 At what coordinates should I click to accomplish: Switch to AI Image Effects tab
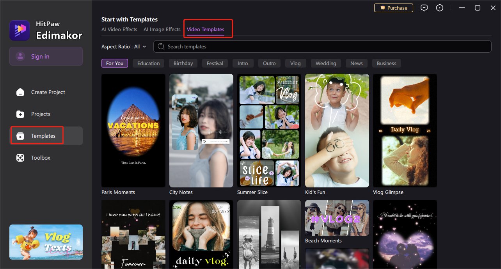click(x=162, y=30)
